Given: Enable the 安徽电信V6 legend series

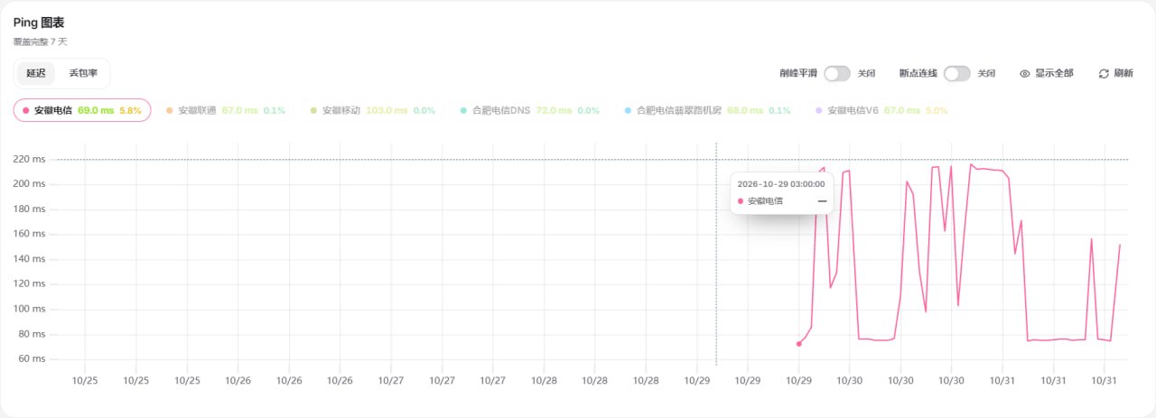Looking at the screenshot, I should tap(883, 110).
